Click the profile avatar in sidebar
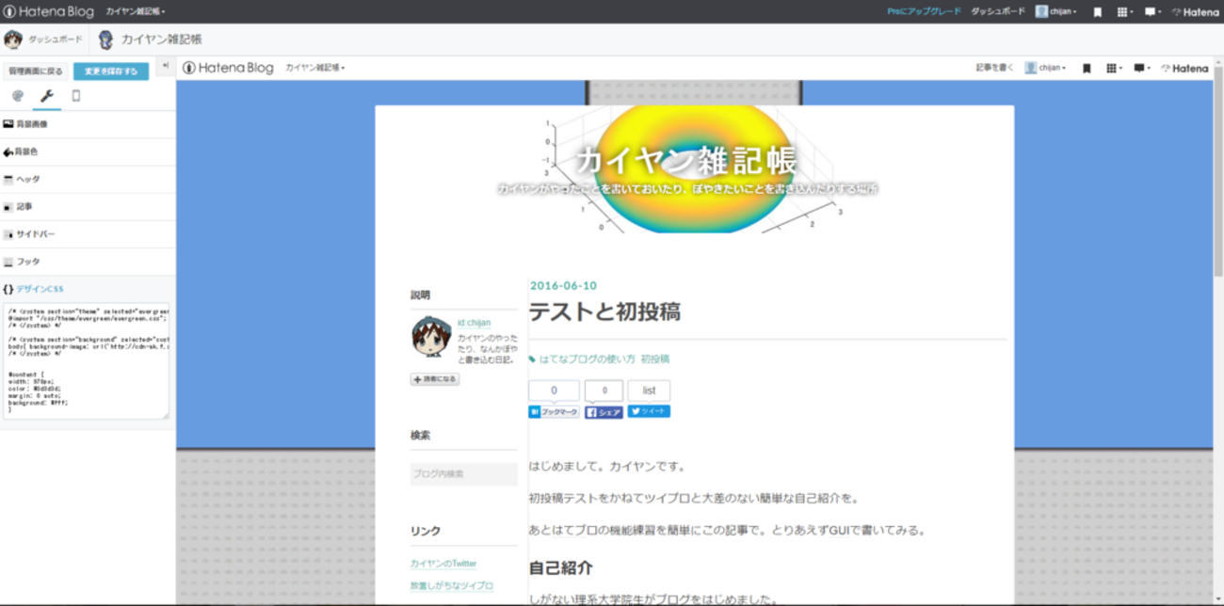 (431, 337)
